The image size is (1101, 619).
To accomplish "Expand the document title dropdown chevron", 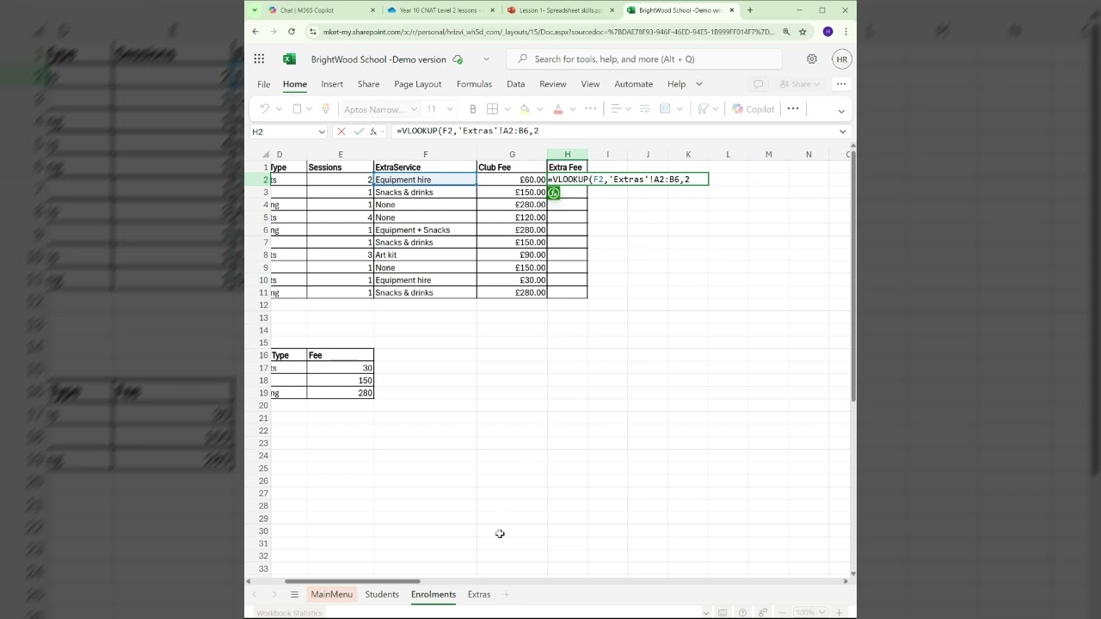I will tap(486, 59).
